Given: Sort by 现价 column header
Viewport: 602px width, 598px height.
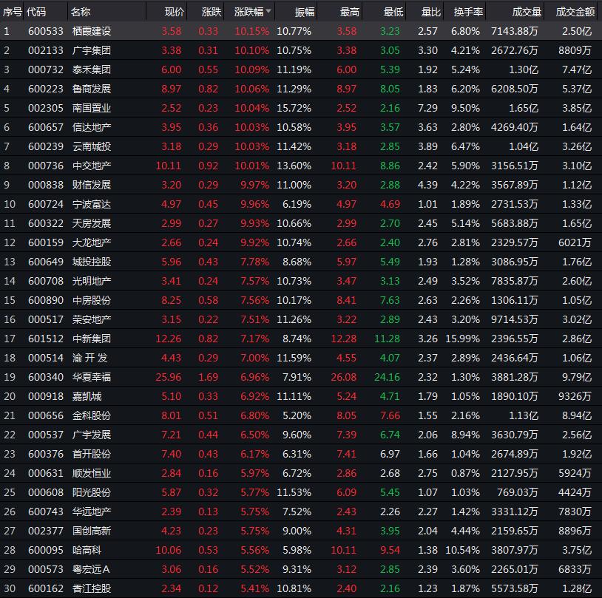Looking at the screenshot, I should point(175,12).
